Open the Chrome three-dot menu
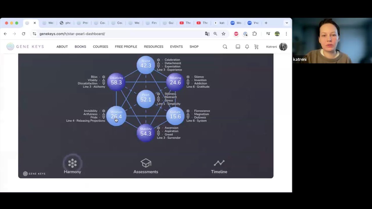 (286, 34)
